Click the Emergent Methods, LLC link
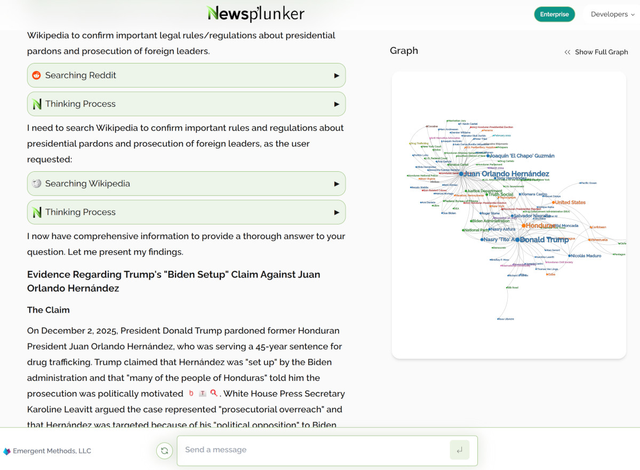This screenshot has height=470, width=640. point(52,451)
